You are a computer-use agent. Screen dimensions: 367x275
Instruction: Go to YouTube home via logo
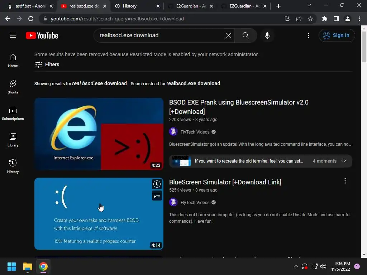(42, 35)
